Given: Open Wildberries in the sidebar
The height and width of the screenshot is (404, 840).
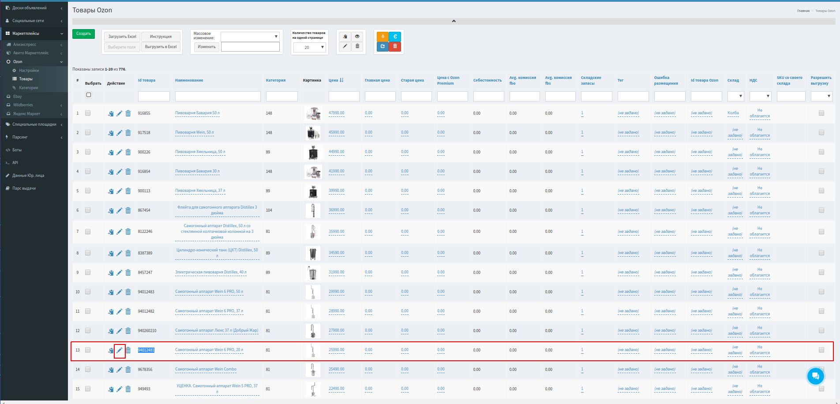Looking at the screenshot, I should tap(23, 105).
